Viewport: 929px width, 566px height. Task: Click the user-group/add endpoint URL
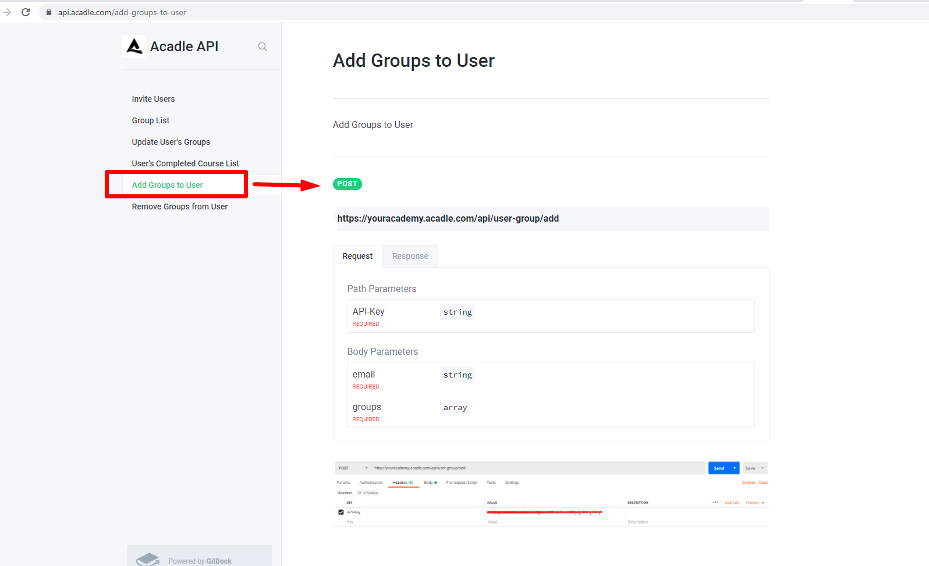click(x=448, y=219)
